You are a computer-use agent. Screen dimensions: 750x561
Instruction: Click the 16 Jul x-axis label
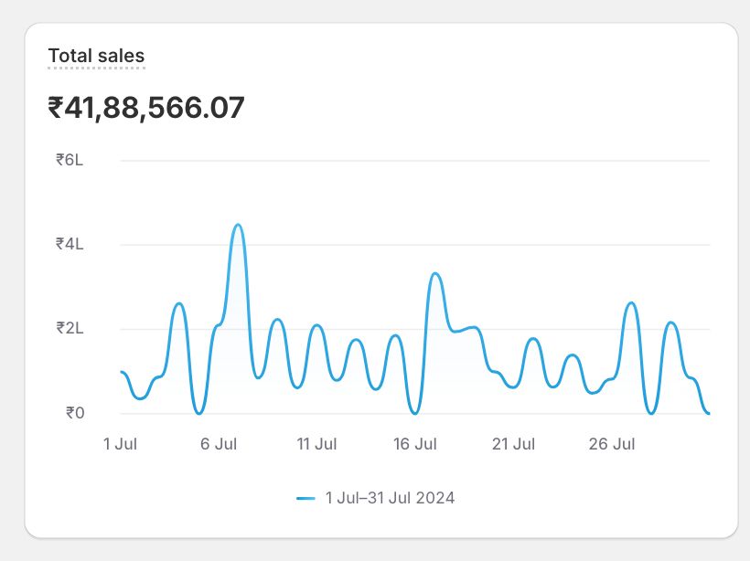(414, 445)
